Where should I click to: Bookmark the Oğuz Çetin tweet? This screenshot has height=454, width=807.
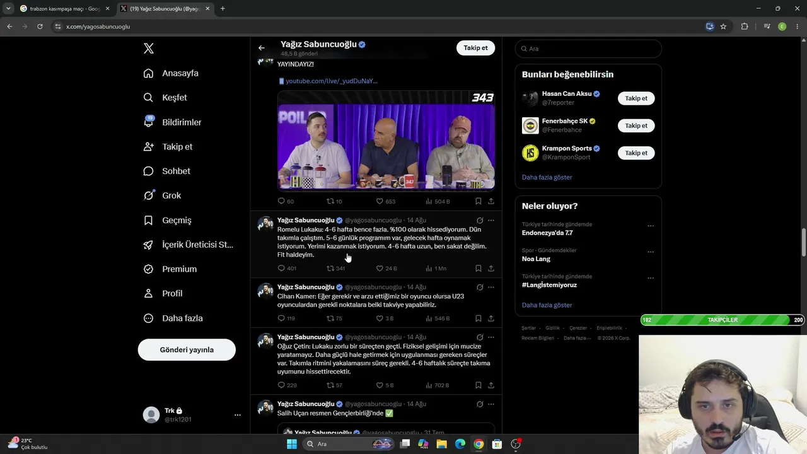[x=479, y=385]
